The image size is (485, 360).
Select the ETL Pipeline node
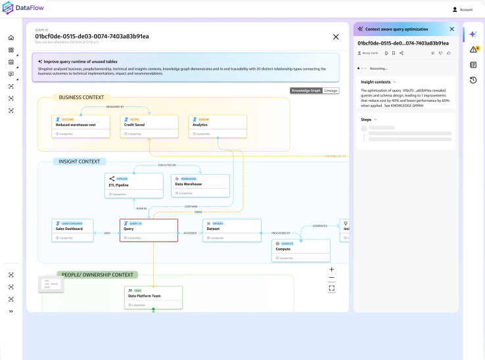pyautogui.click(x=134, y=185)
